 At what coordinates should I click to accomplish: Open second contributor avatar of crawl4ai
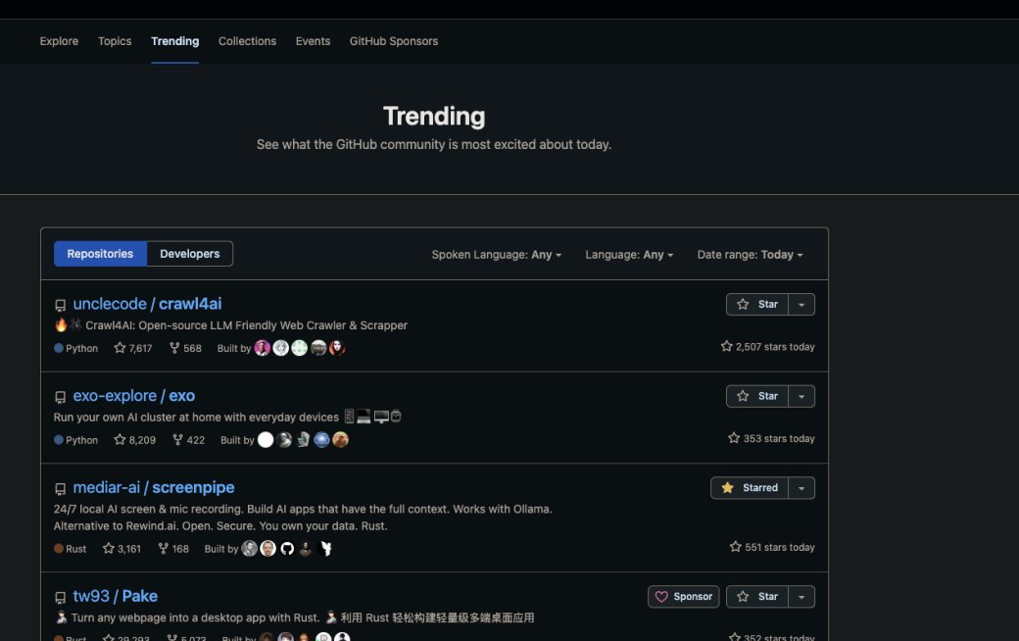tap(281, 348)
